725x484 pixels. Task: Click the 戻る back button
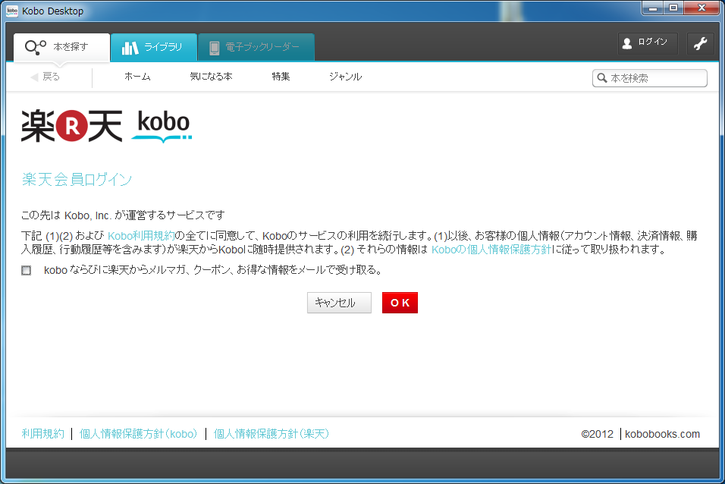click(x=46, y=77)
